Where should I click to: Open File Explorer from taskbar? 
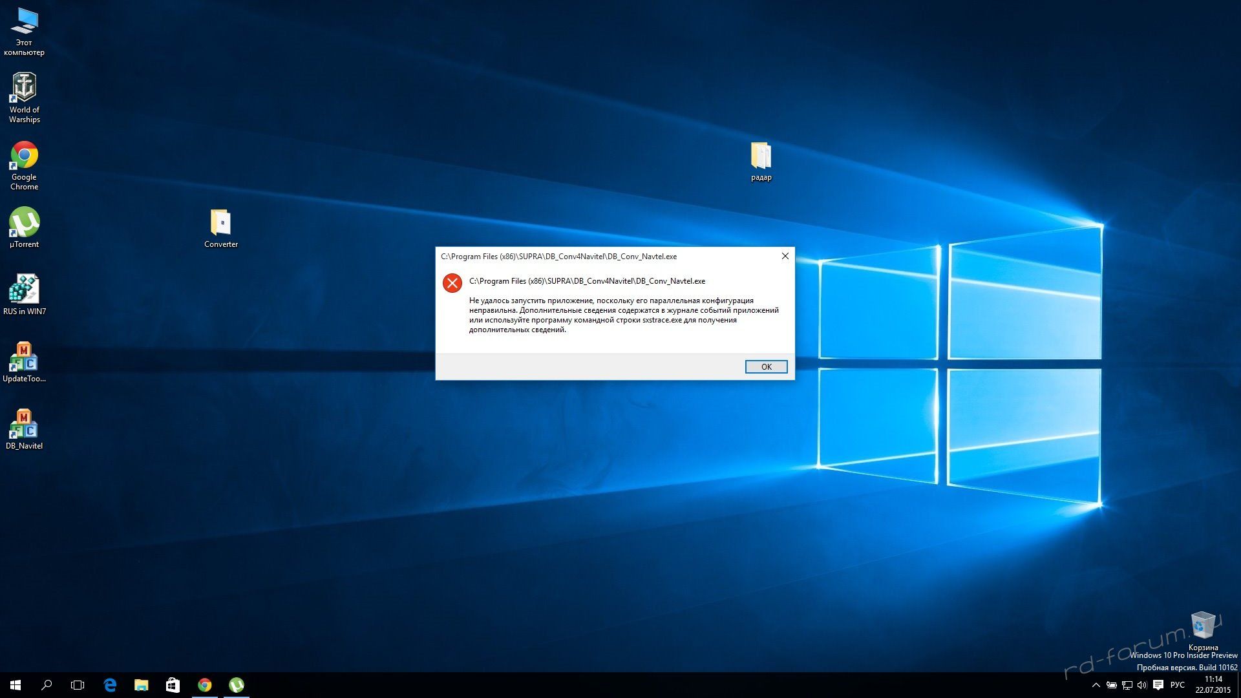point(141,685)
